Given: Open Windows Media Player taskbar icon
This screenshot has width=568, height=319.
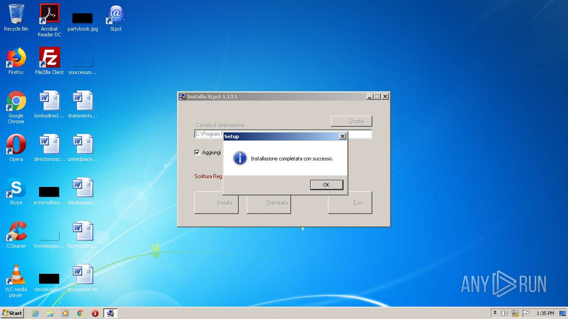Looking at the screenshot, I should 65,313.
